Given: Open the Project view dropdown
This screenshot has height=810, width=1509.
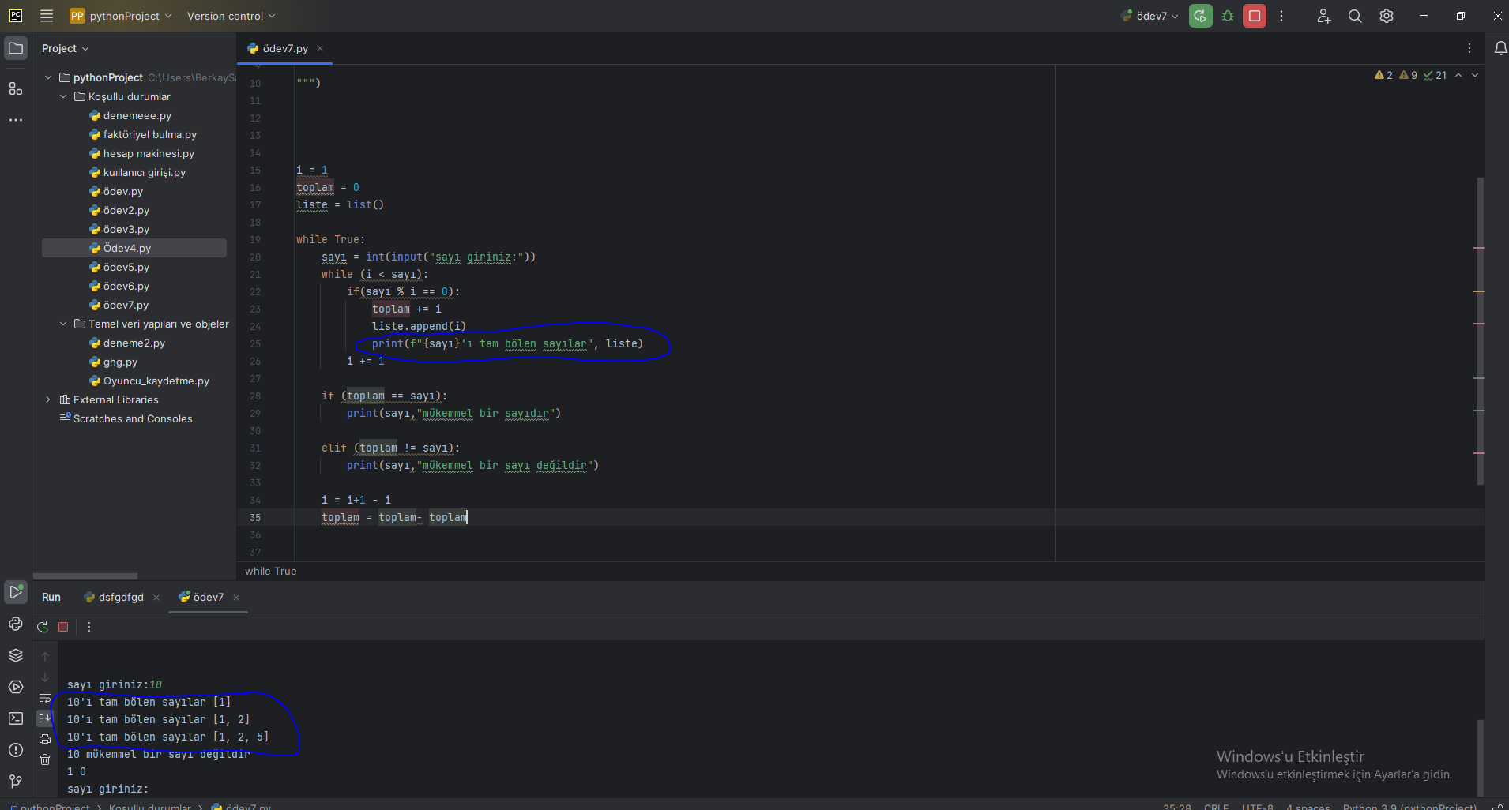Looking at the screenshot, I should point(66,48).
